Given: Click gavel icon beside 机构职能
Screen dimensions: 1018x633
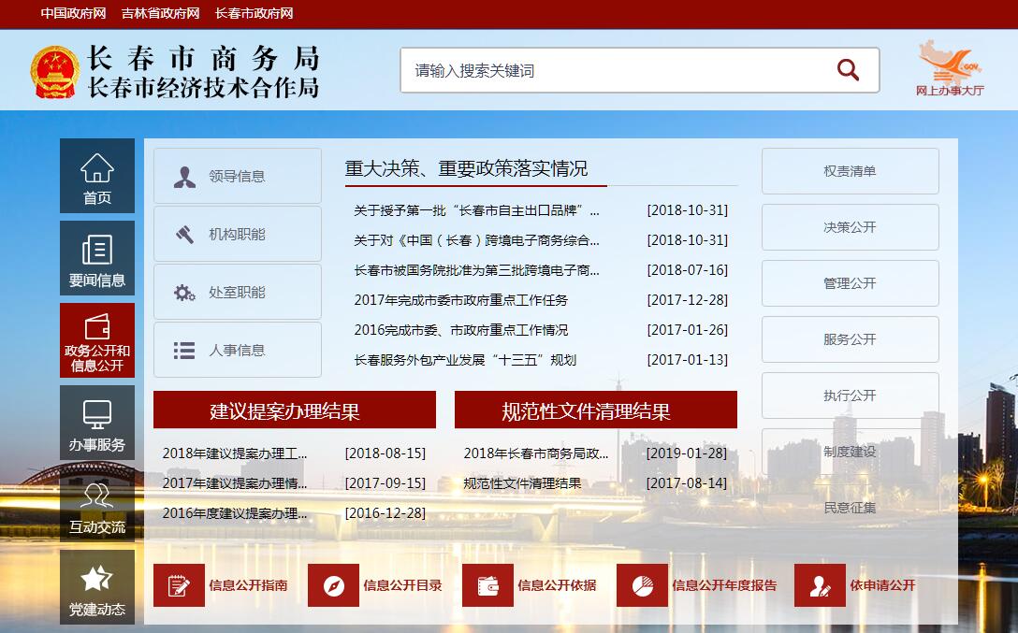Looking at the screenshot, I should click(x=185, y=234).
